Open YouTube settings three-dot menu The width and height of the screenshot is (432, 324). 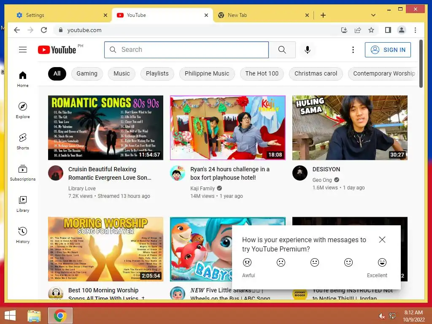tap(353, 50)
